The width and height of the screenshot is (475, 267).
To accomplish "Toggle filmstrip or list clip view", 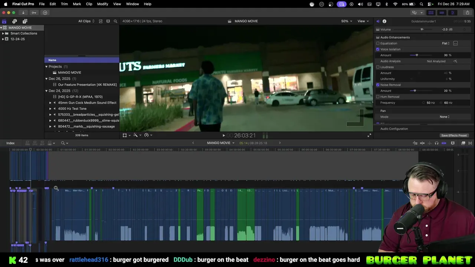I will coord(101,21).
